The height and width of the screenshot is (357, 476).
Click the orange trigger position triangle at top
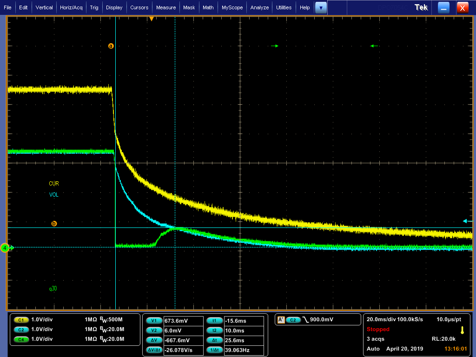[151, 19]
